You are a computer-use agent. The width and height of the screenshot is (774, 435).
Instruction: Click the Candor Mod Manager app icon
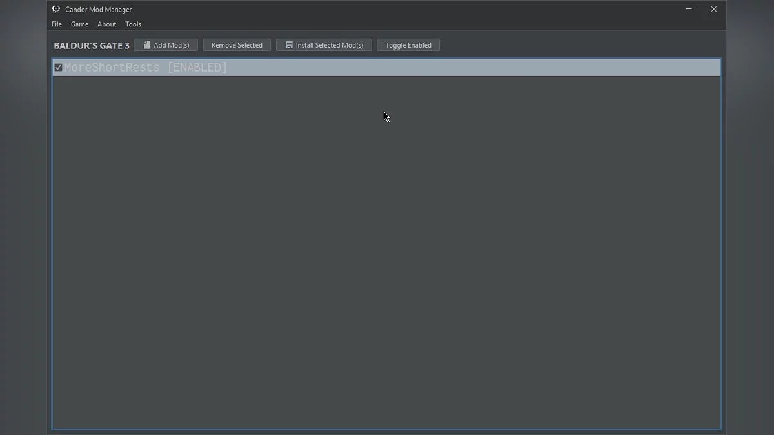(56, 9)
